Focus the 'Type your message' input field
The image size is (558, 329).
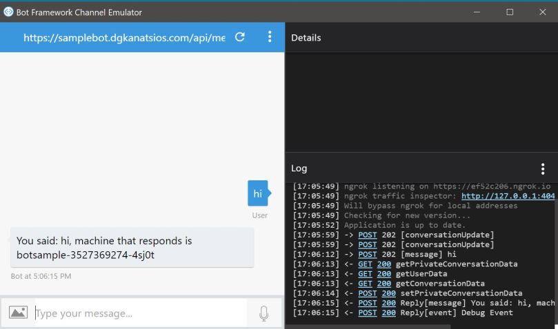138,314
